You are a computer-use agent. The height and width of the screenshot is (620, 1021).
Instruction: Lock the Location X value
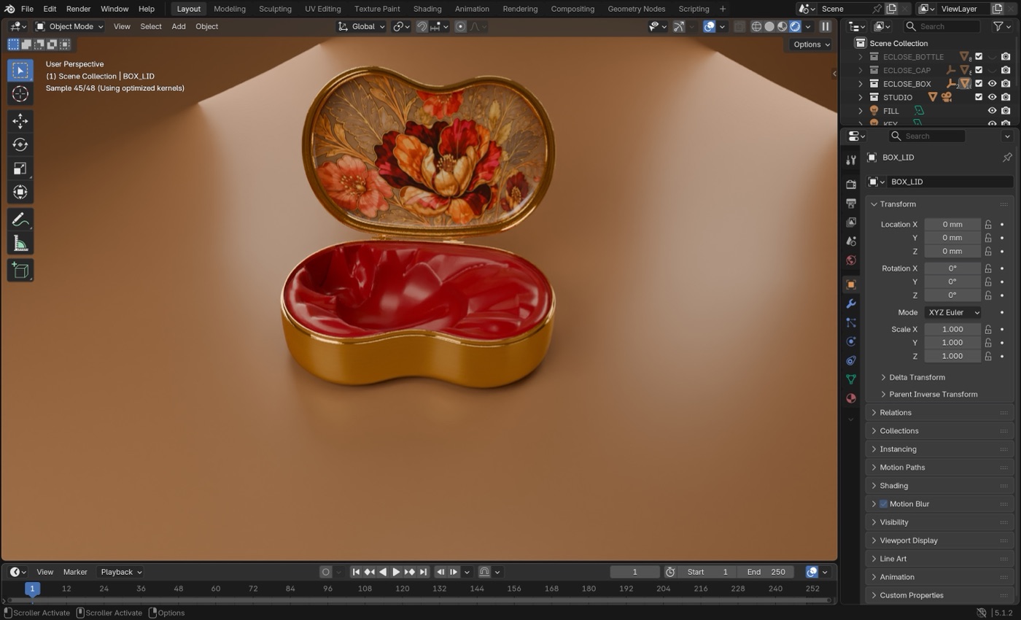pyautogui.click(x=988, y=225)
